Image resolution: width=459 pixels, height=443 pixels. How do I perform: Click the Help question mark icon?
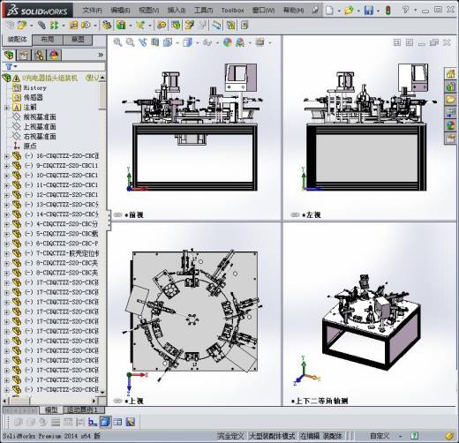click(x=406, y=10)
